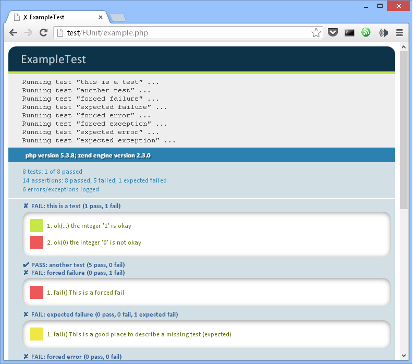Click log line 'Running test "another test"'

86,90
